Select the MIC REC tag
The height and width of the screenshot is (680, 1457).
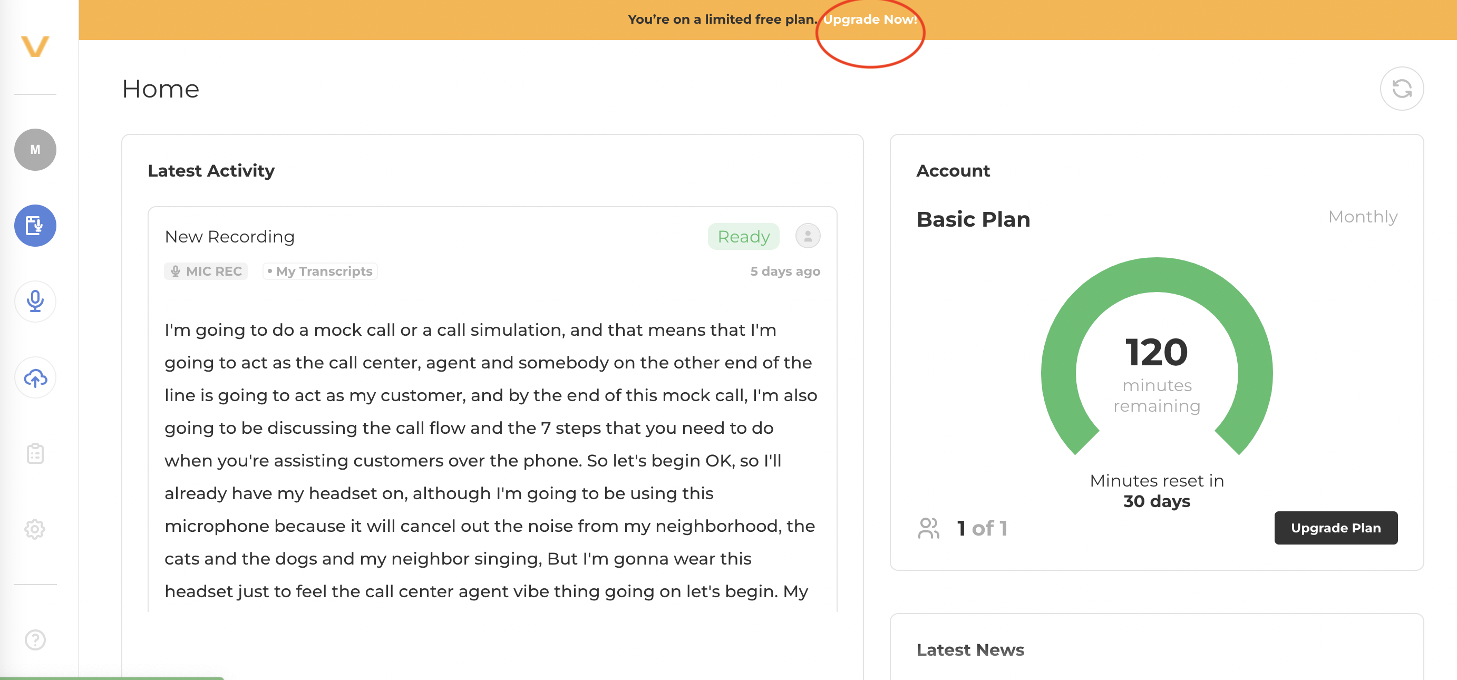(206, 271)
